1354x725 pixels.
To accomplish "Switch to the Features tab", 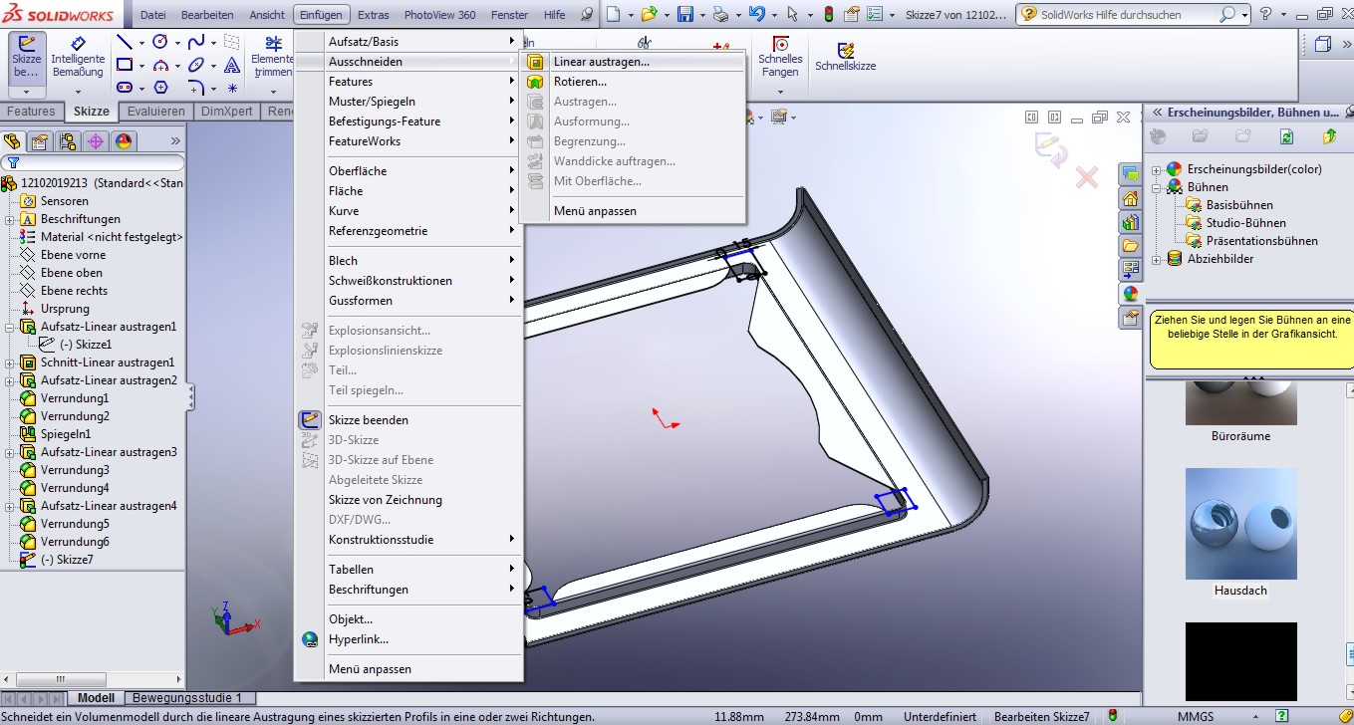I will coord(32,112).
